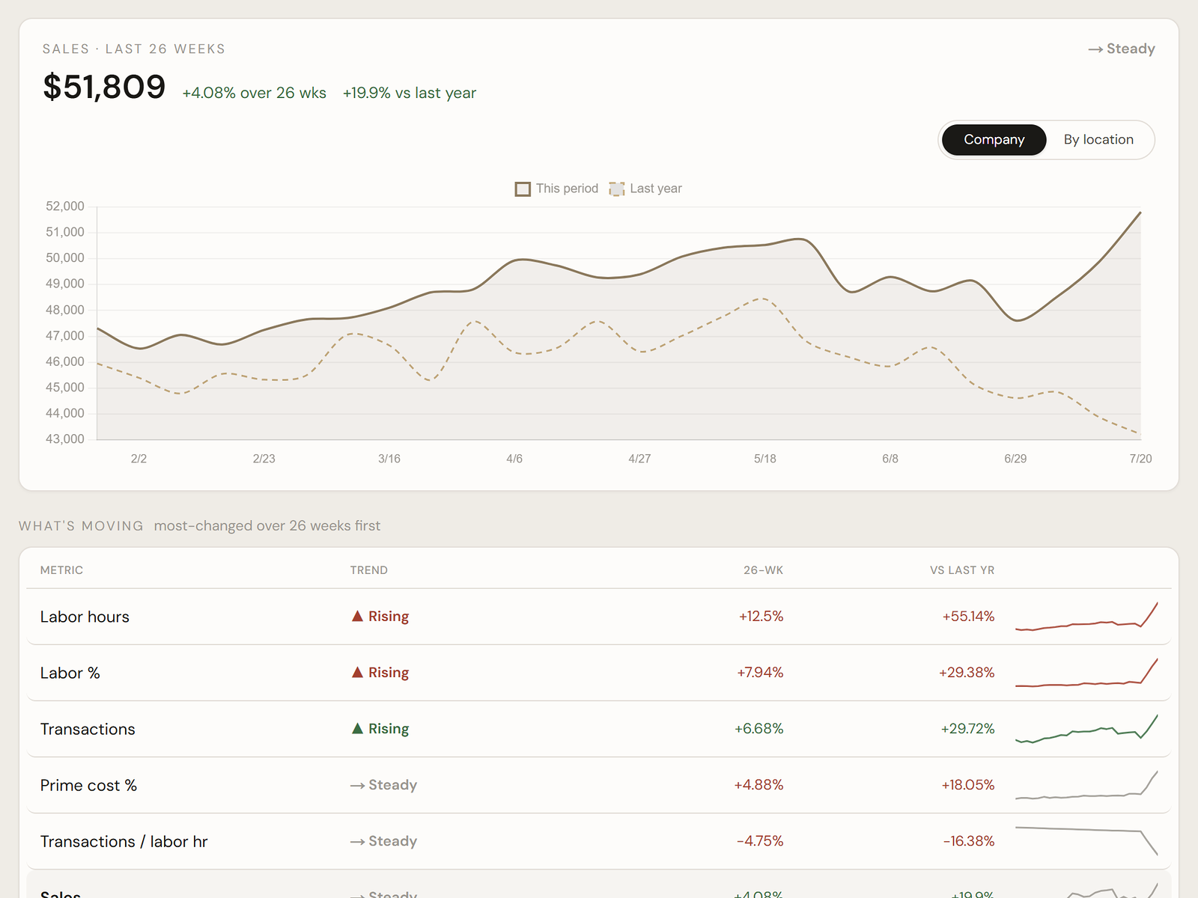This screenshot has height=898, width=1198.
Task: Sort by the 26-WK column header
Action: pyautogui.click(x=763, y=570)
